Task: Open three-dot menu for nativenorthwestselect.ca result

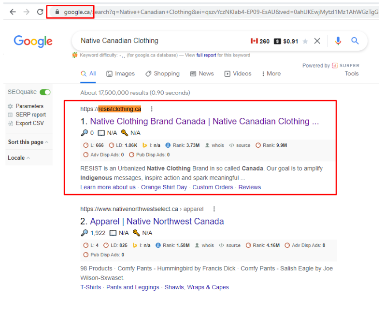Action: [214, 209]
